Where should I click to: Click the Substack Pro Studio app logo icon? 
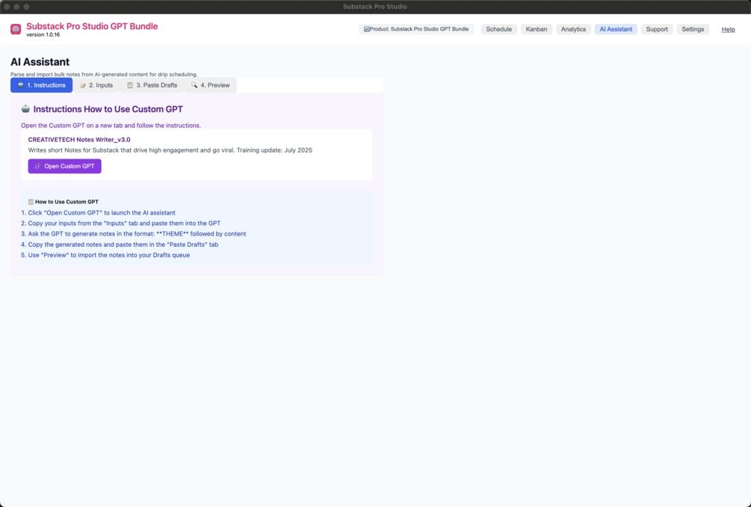click(x=16, y=30)
